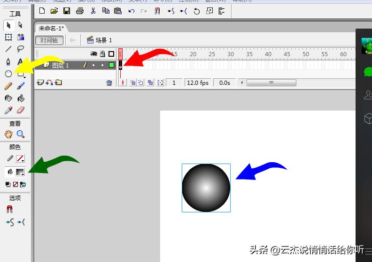Click the Swap Colors icon
The image size is (372, 262).
click(x=23, y=184)
